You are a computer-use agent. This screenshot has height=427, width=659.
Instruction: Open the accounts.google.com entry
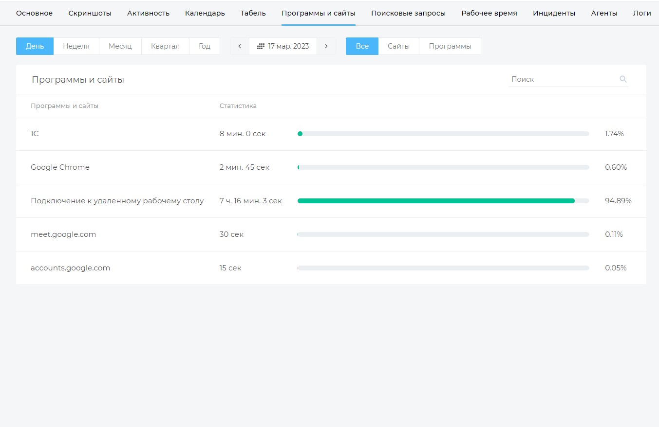(70, 268)
